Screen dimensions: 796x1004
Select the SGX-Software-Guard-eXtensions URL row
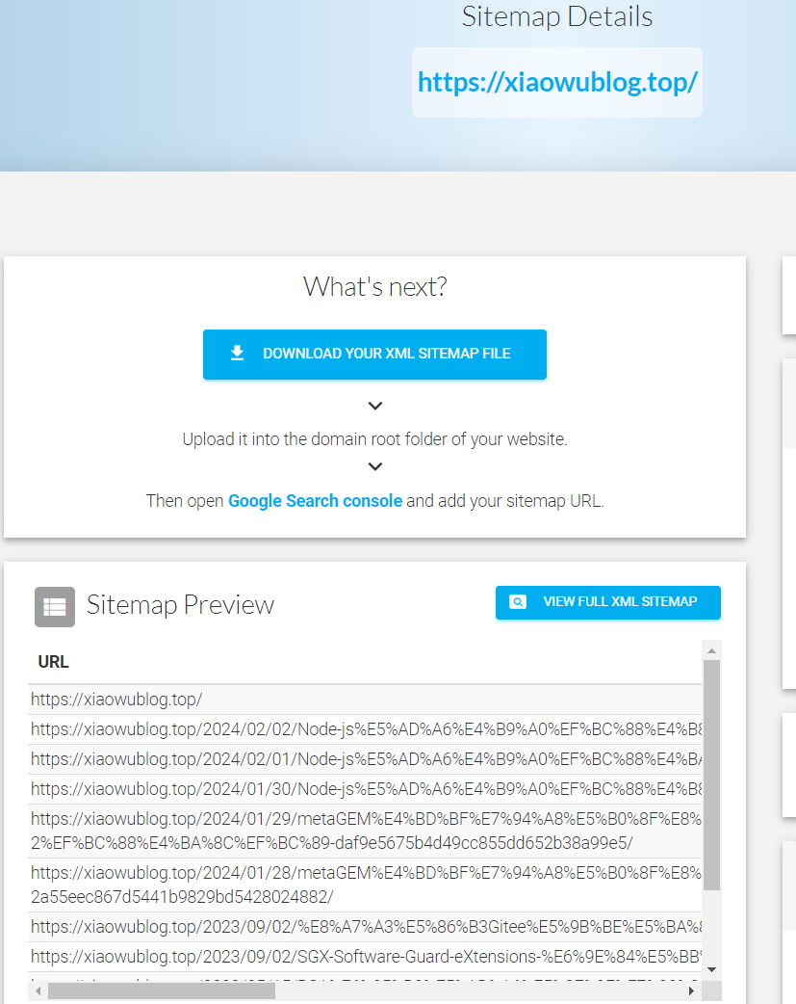coord(366,957)
